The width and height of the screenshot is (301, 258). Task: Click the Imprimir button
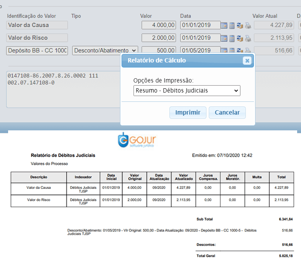coord(188,112)
